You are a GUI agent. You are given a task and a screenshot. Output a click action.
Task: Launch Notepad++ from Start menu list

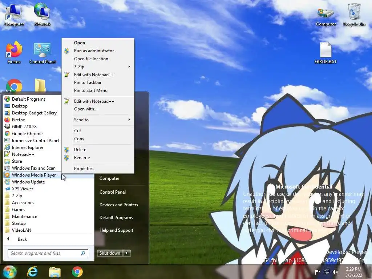(49, 154)
